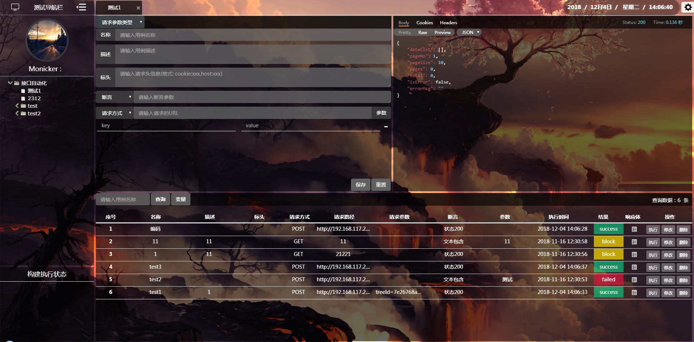Expand the test2 folder in tree
694x342 pixels.
17,114
